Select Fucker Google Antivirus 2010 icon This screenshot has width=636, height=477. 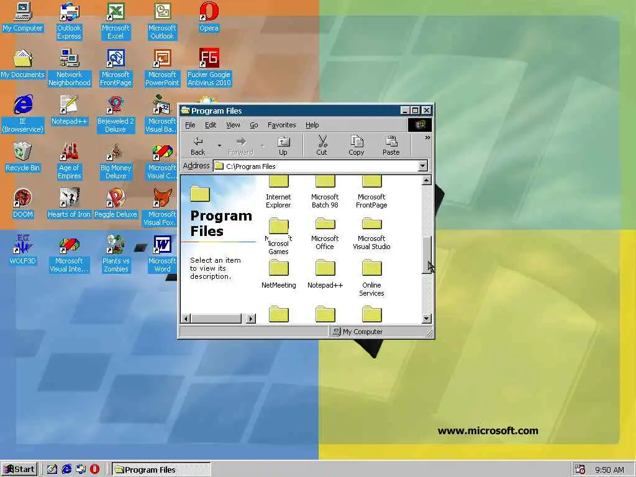click(209, 67)
